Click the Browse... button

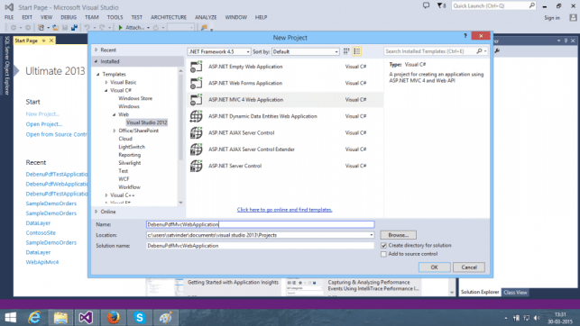click(x=399, y=235)
